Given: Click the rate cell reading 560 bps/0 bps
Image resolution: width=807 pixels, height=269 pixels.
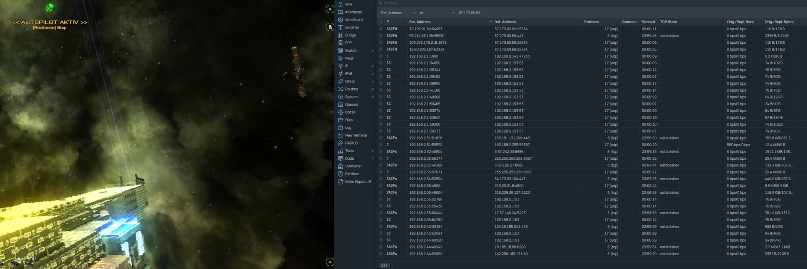Looking at the screenshot, I should click(738, 145).
